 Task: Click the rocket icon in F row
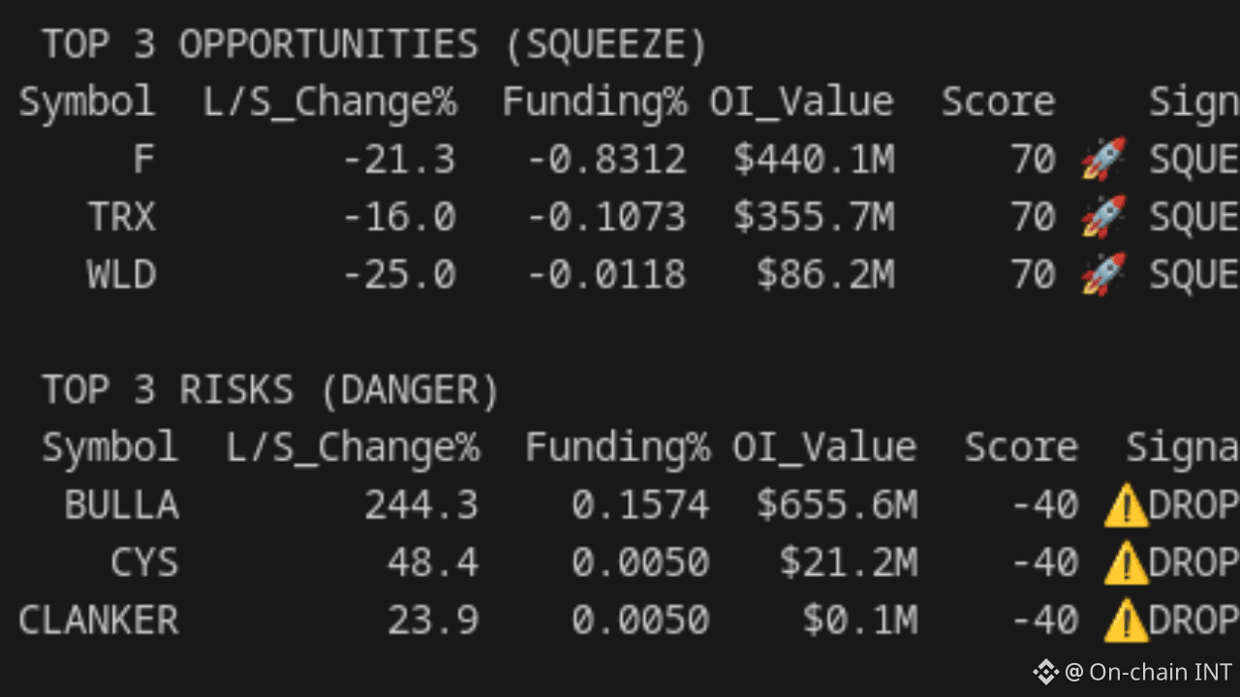pyautogui.click(x=1103, y=159)
